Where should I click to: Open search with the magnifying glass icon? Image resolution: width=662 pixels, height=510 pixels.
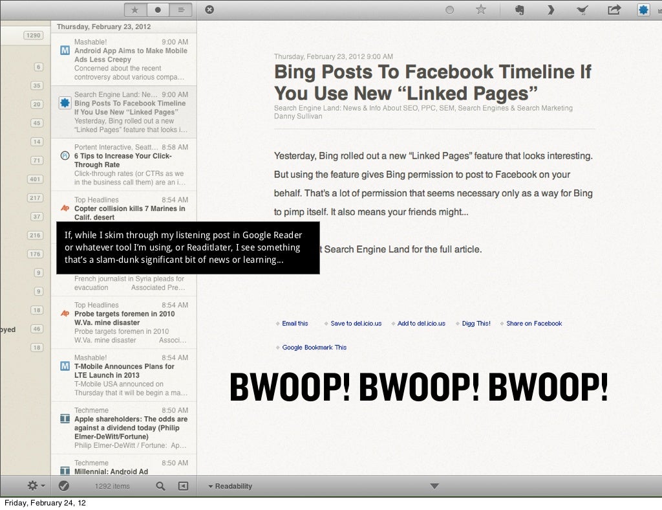(160, 486)
